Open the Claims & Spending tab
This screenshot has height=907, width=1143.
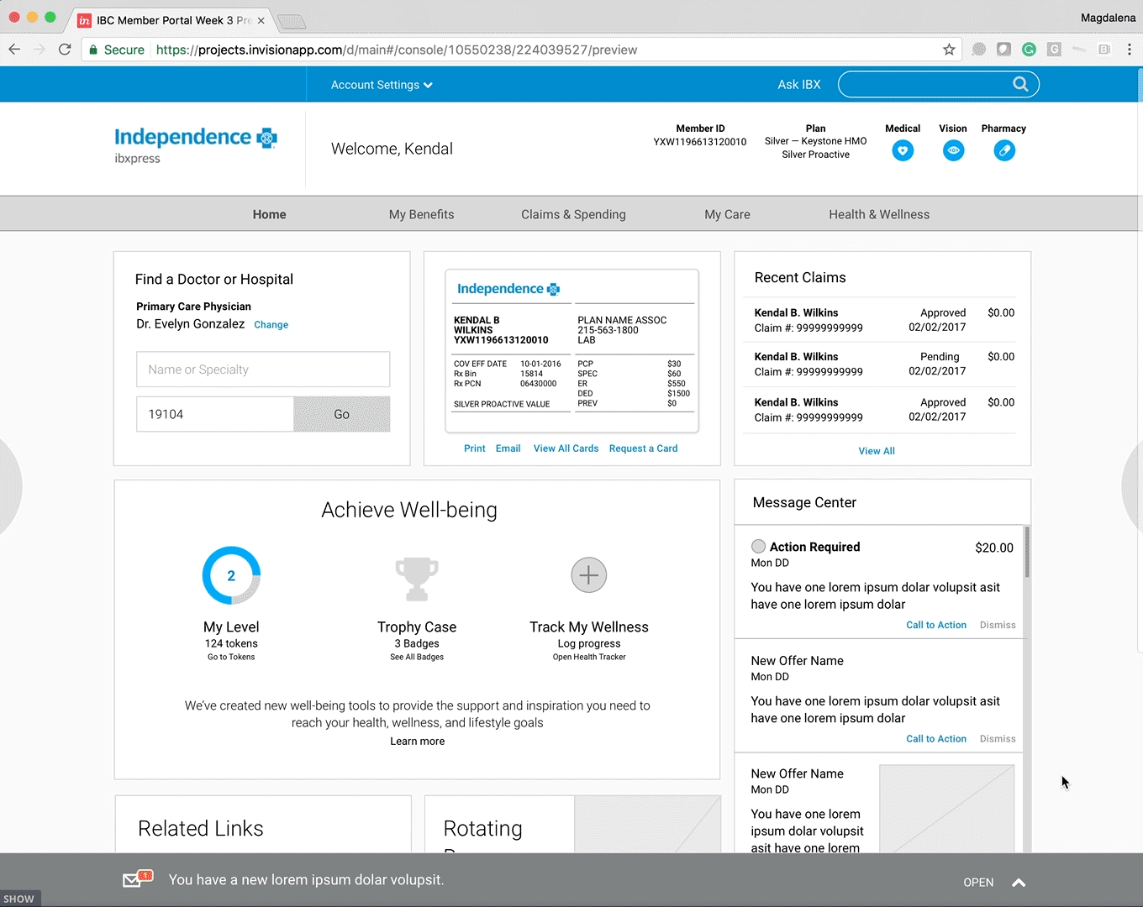[573, 214]
